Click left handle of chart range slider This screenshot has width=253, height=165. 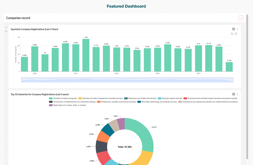click(x=22, y=80)
